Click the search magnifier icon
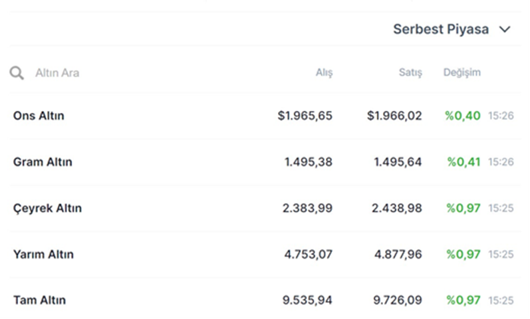The width and height of the screenshot is (530, 319). tap(17, 72)
